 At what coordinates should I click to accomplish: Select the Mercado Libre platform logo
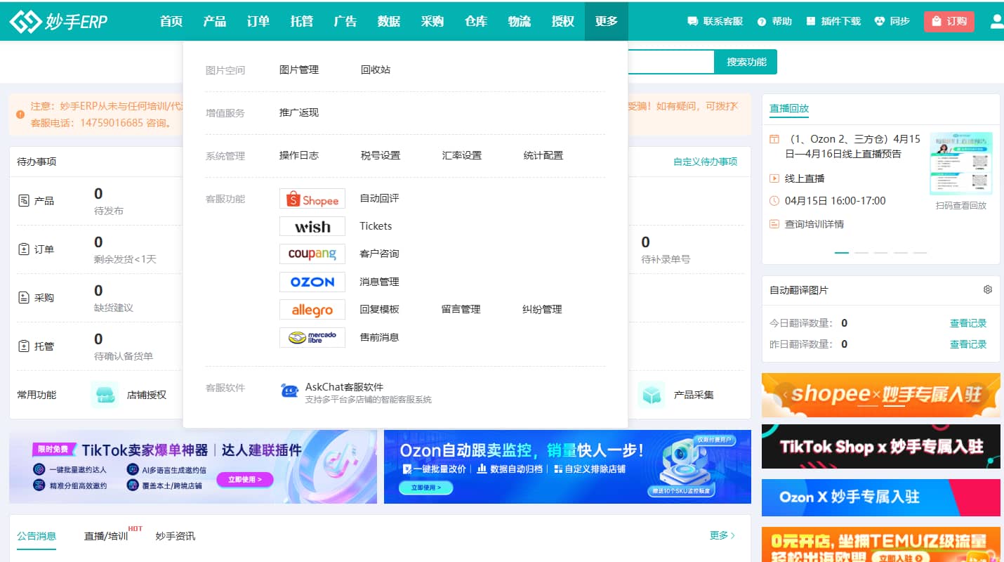pyautogui.click(x=312, y=337)
